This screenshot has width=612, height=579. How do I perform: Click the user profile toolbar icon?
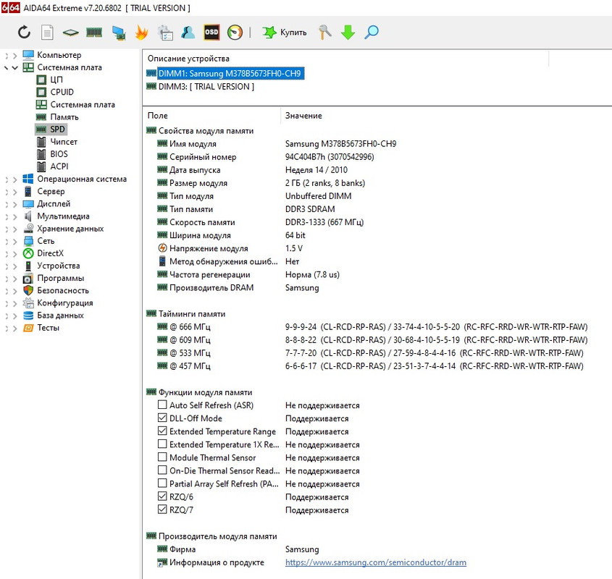188,32
